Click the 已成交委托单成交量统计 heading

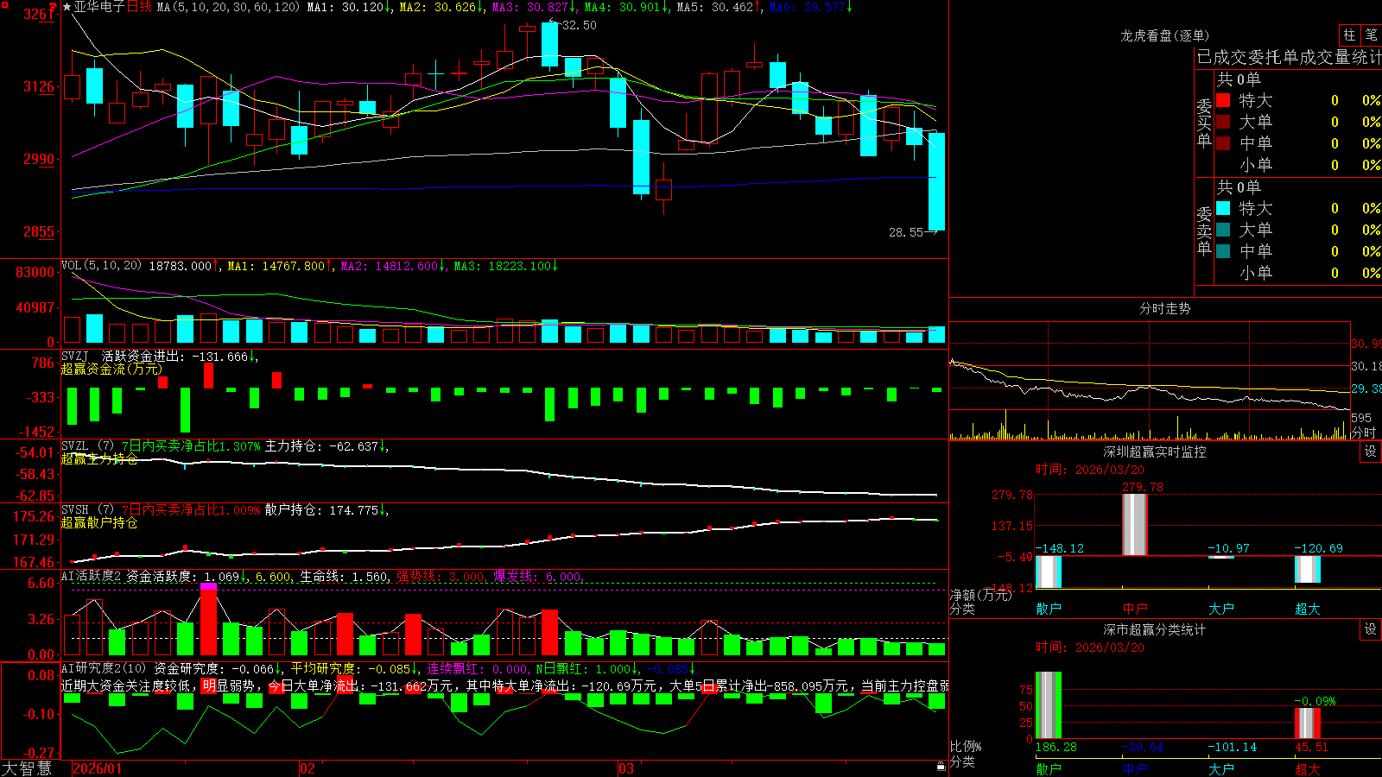coord(1290,57)
